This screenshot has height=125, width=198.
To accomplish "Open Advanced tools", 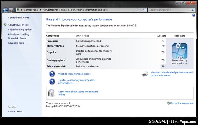I will tap(16, 43).
